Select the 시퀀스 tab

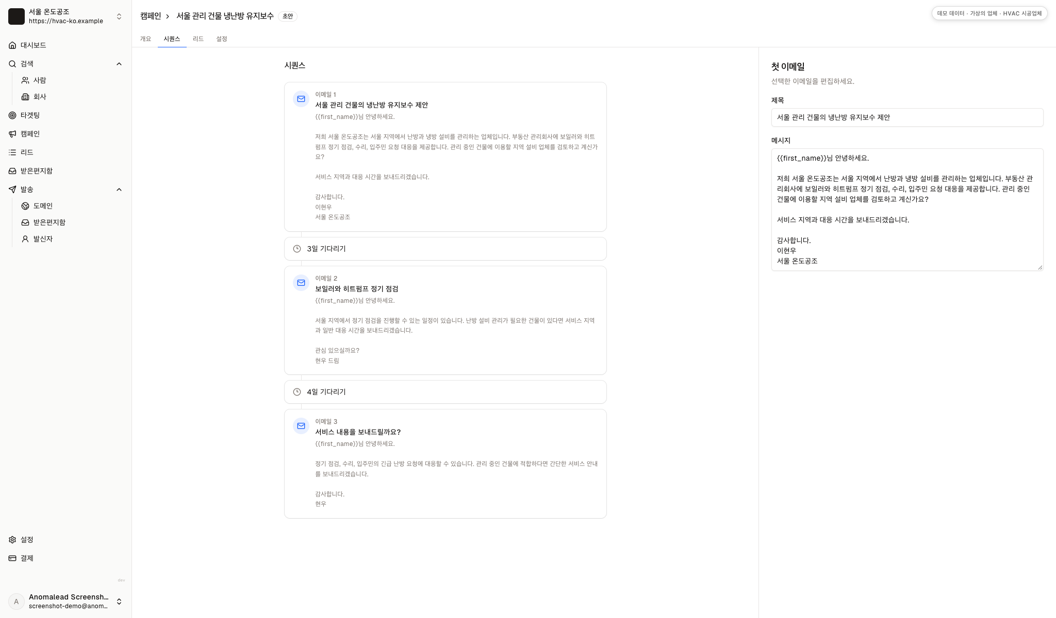(x=172, y=39)
